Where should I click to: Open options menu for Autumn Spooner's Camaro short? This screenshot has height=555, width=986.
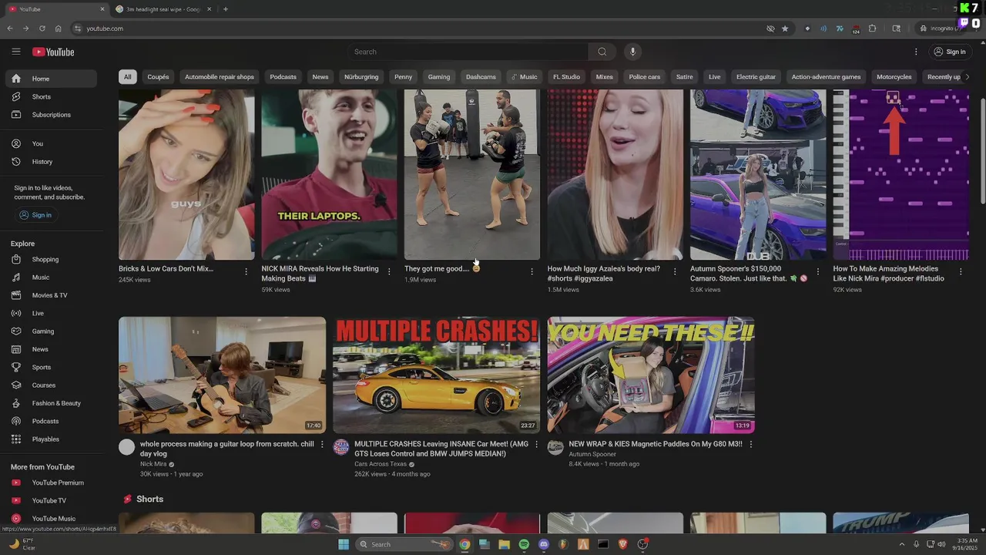coord(817,271)
